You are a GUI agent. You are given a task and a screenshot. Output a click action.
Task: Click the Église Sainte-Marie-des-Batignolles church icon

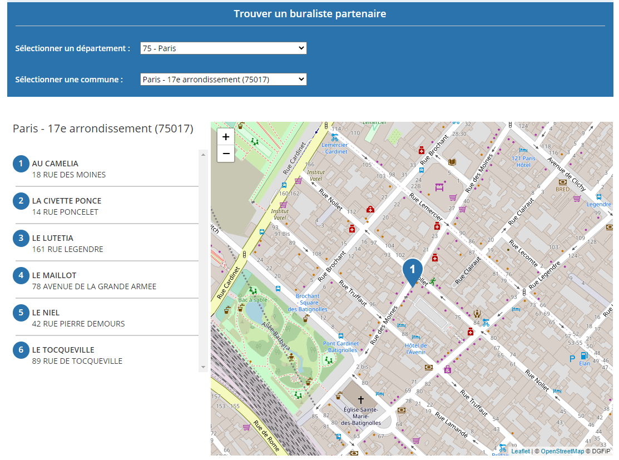tap(360, 400)
